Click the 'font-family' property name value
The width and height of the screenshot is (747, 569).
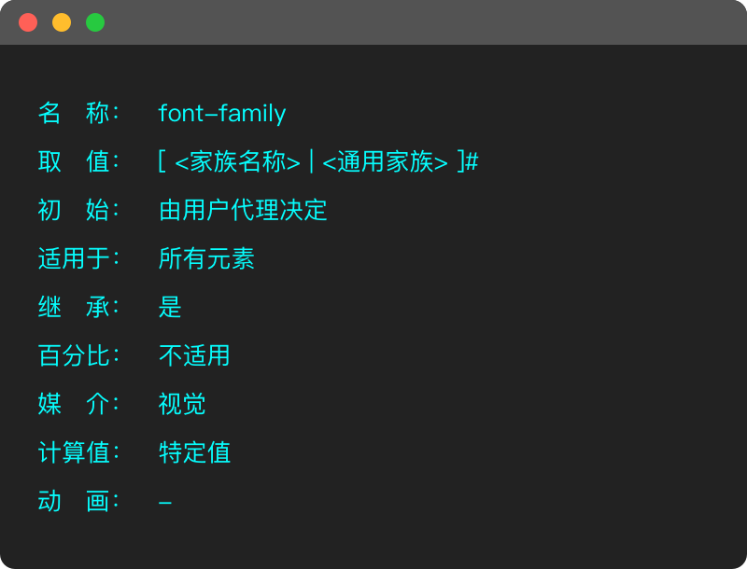(x=222, y=114)
